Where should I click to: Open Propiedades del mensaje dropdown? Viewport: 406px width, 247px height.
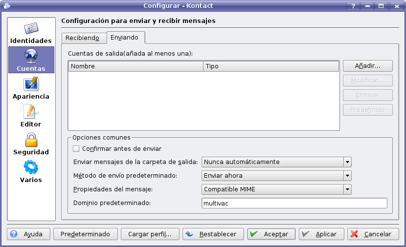276,189
